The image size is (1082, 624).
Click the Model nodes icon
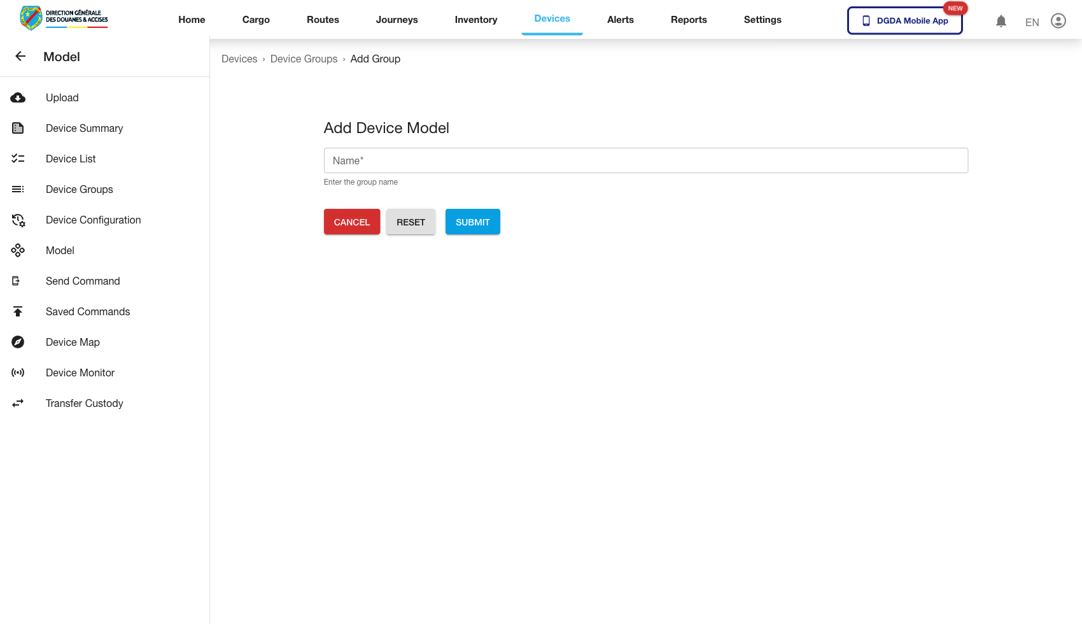[18, 250]
